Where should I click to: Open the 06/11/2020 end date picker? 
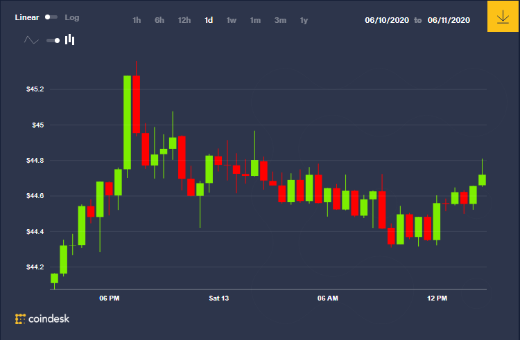tap(449, 20)
